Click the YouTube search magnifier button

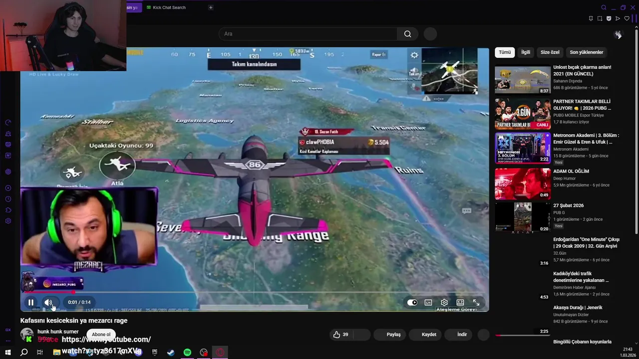pyautogui.click(x=408, y=34)
